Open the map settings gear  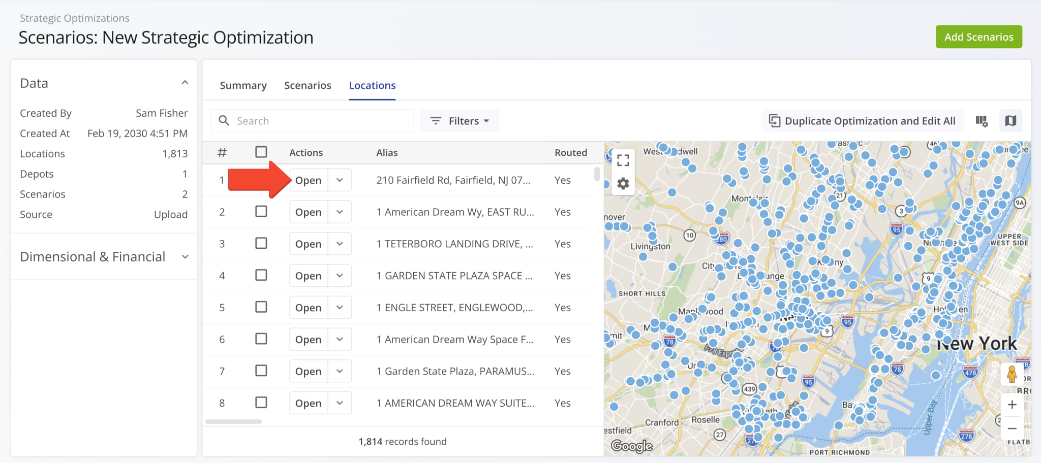(x=623, y=184)
